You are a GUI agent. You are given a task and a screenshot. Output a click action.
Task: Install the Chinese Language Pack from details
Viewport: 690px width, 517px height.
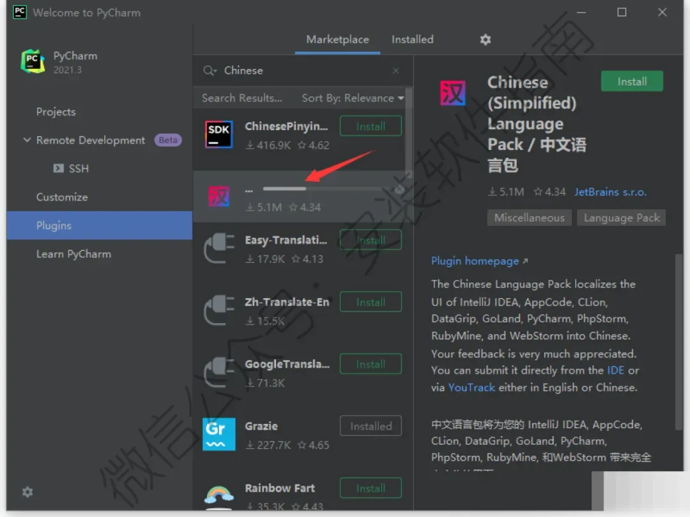[632, 81]
